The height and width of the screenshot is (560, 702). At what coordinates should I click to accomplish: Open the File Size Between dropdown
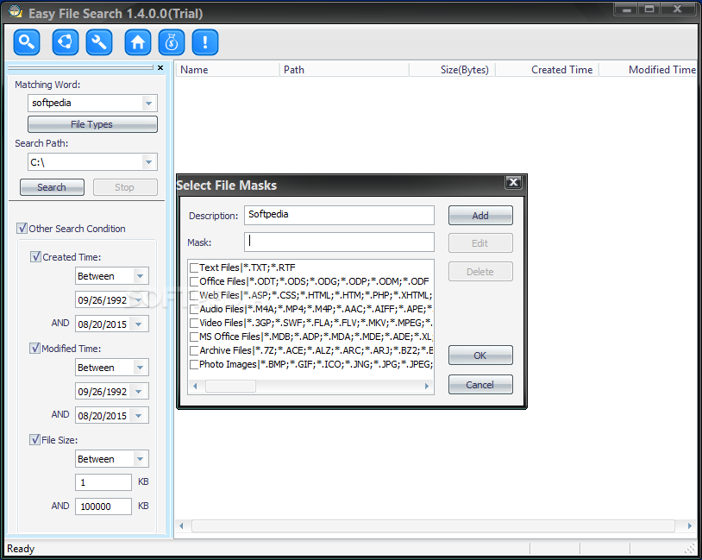[140, 459]
